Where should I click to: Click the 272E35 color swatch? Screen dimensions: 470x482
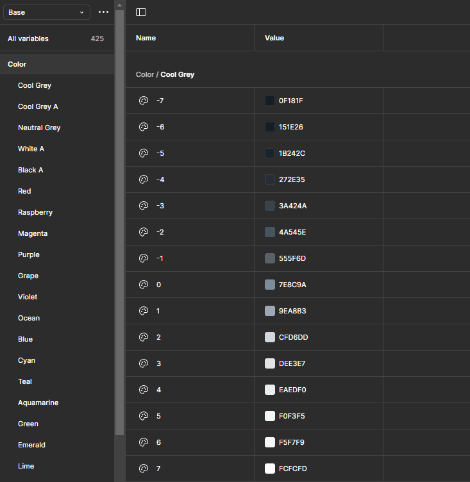pos(270,179)
